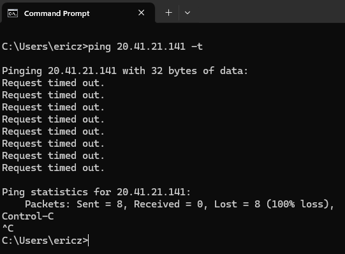Click the "Received = 0" text
The width and height of the screenshot is (345, 254).
tap(168, 204)
